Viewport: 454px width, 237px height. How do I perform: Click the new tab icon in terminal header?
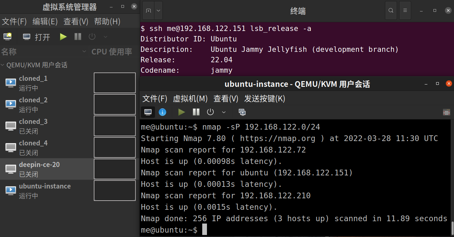148,11
